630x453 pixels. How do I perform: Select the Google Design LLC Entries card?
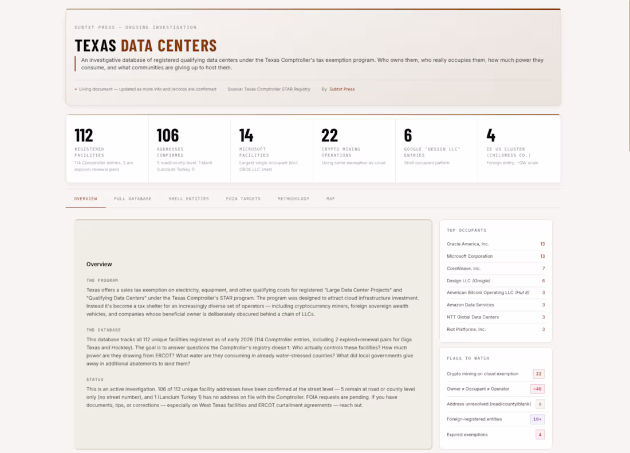[435, 148]
